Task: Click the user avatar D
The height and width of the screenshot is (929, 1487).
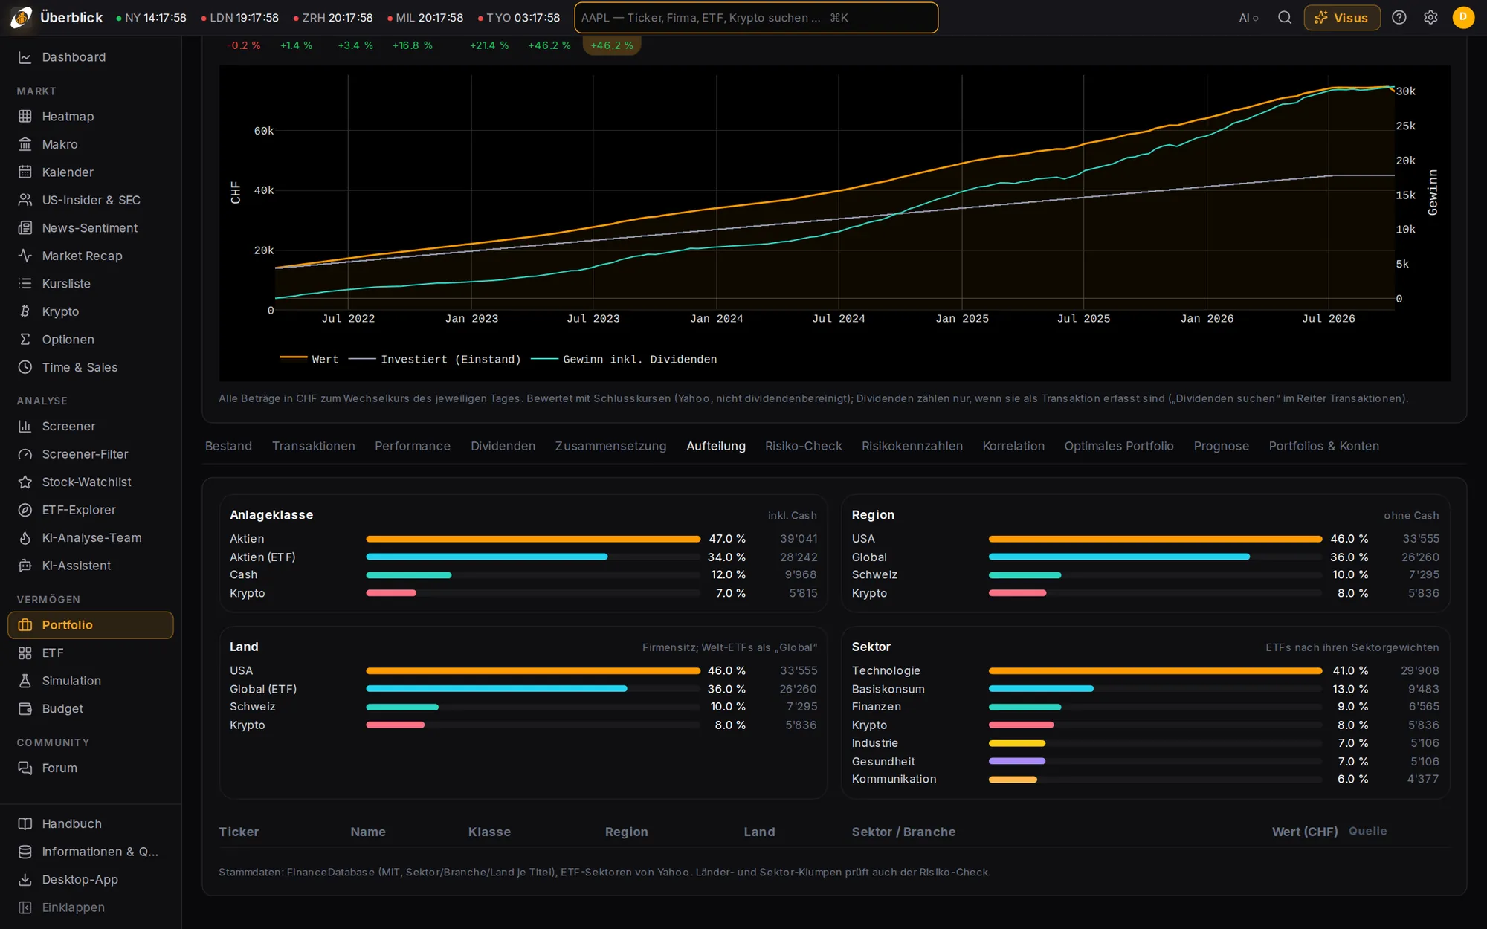Action: (x=1463, y=17)
